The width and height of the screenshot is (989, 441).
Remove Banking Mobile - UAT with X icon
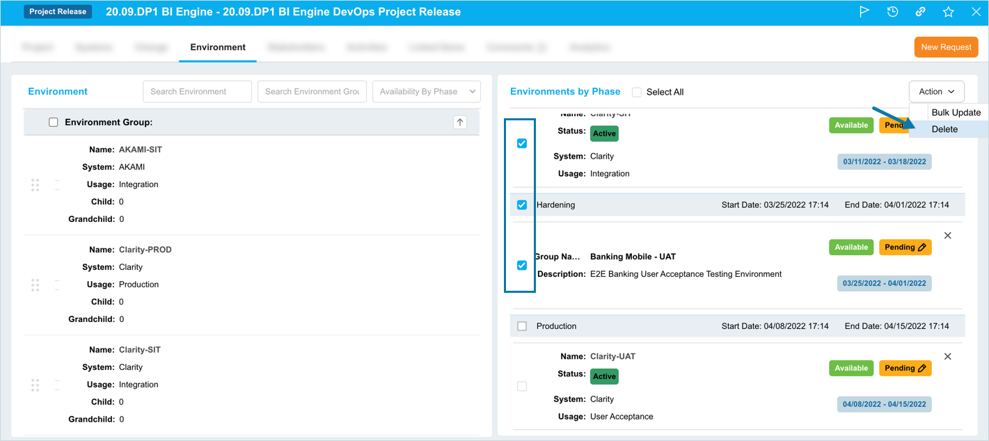[947, 236]
